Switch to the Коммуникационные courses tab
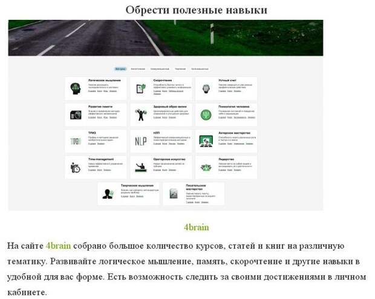The height and width of the screenshot is (299, 375). click(x=160, y=69)
